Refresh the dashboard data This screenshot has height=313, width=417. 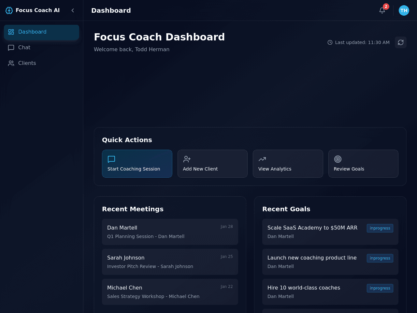pos(401,42)
